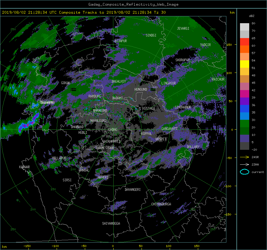Click the HUNGUND city label
The image size is (267, 250).
(x=141, y=89)
